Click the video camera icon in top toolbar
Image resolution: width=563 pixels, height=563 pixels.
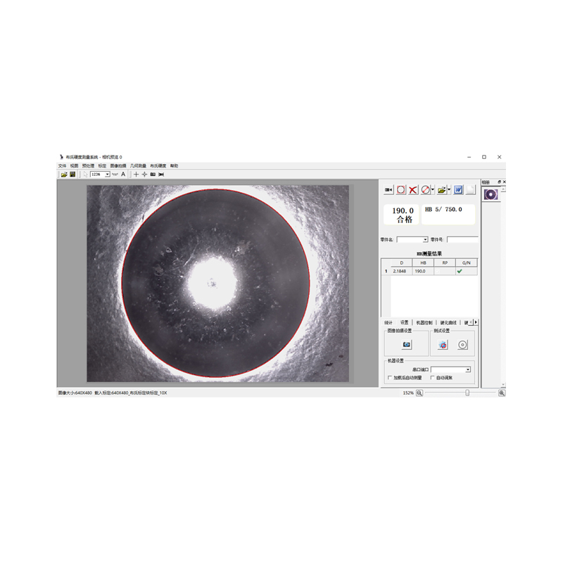pyautogui.click(x=161, y=175)
